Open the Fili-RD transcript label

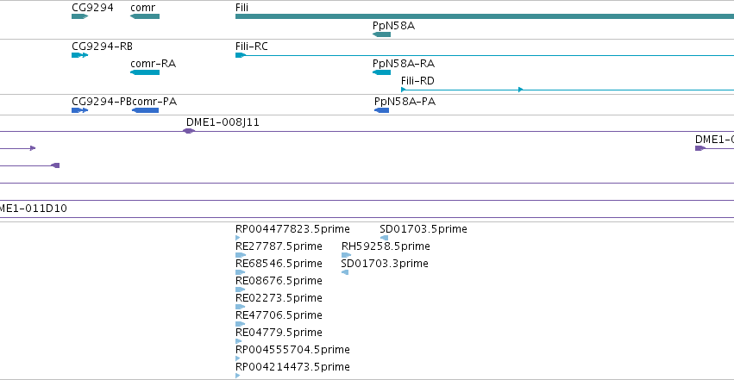pos(417,81)
